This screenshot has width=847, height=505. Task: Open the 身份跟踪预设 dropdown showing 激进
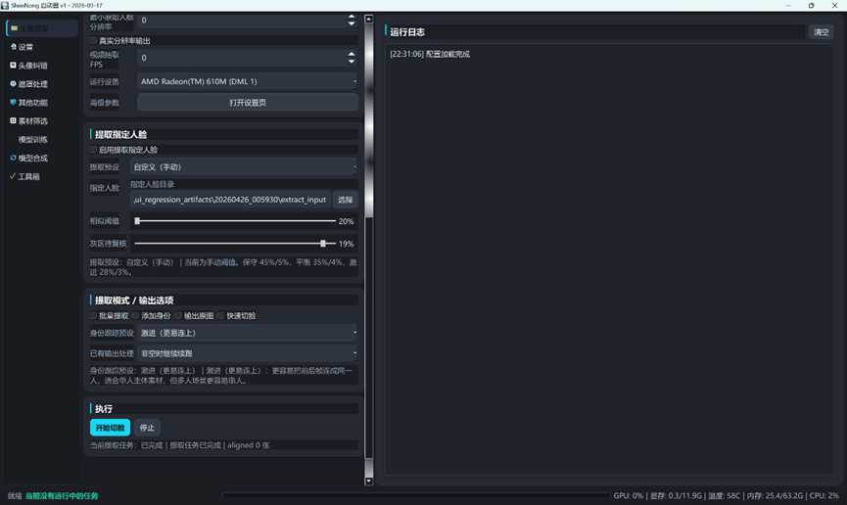tap(248, 333)
